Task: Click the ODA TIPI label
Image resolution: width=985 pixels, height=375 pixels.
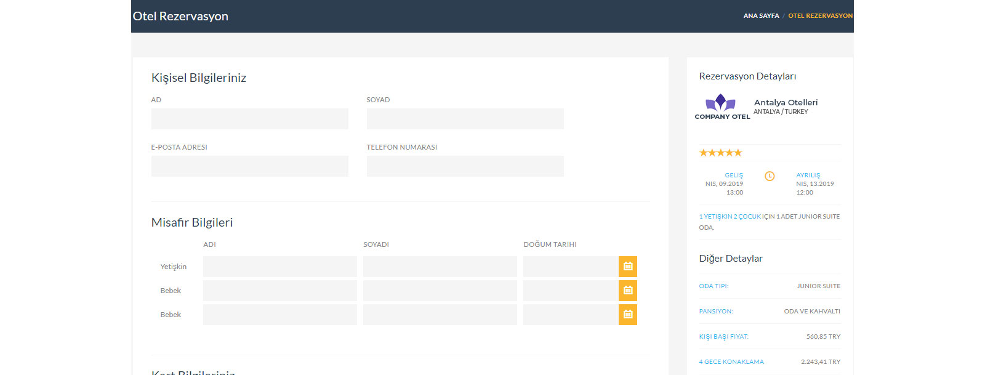Action: click(714, 286)
